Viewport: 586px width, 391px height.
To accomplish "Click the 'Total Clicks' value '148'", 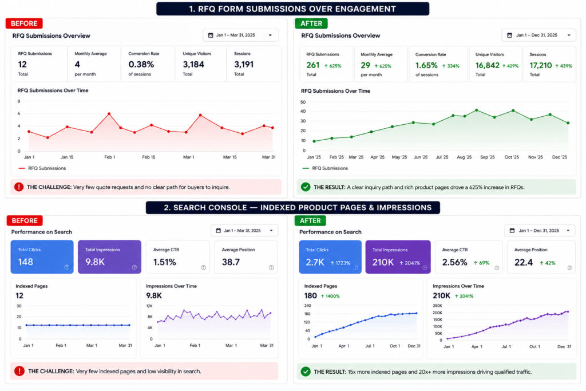I will pos(25,262).
